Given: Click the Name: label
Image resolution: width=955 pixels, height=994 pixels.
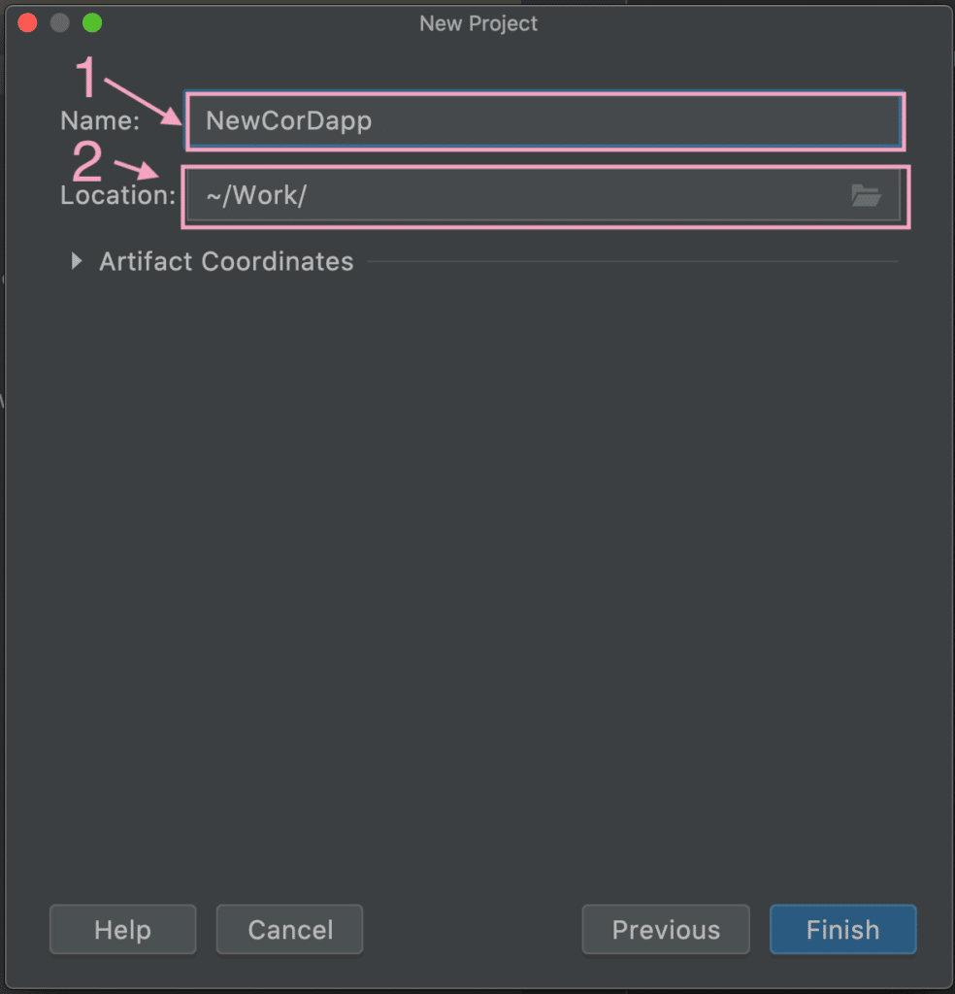Looking at the screenshot, I should [100, 120].
